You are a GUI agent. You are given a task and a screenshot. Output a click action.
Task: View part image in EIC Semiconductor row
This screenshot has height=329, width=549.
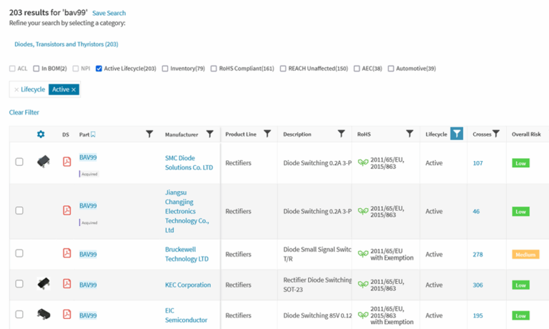44,314
